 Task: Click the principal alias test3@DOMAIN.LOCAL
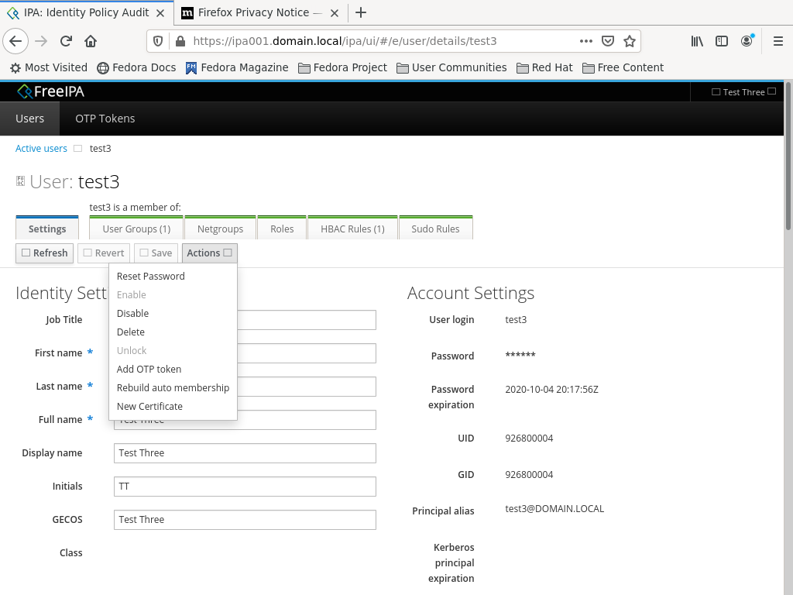[x=554, y=508]
